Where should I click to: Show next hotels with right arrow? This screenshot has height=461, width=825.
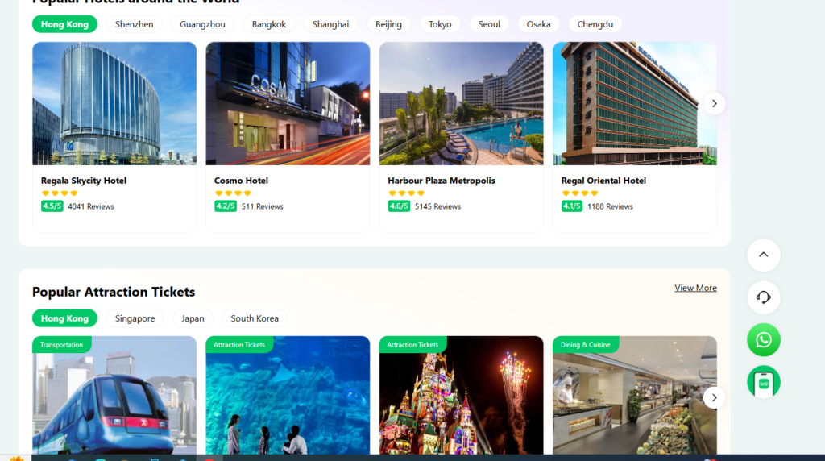[714, 104]
